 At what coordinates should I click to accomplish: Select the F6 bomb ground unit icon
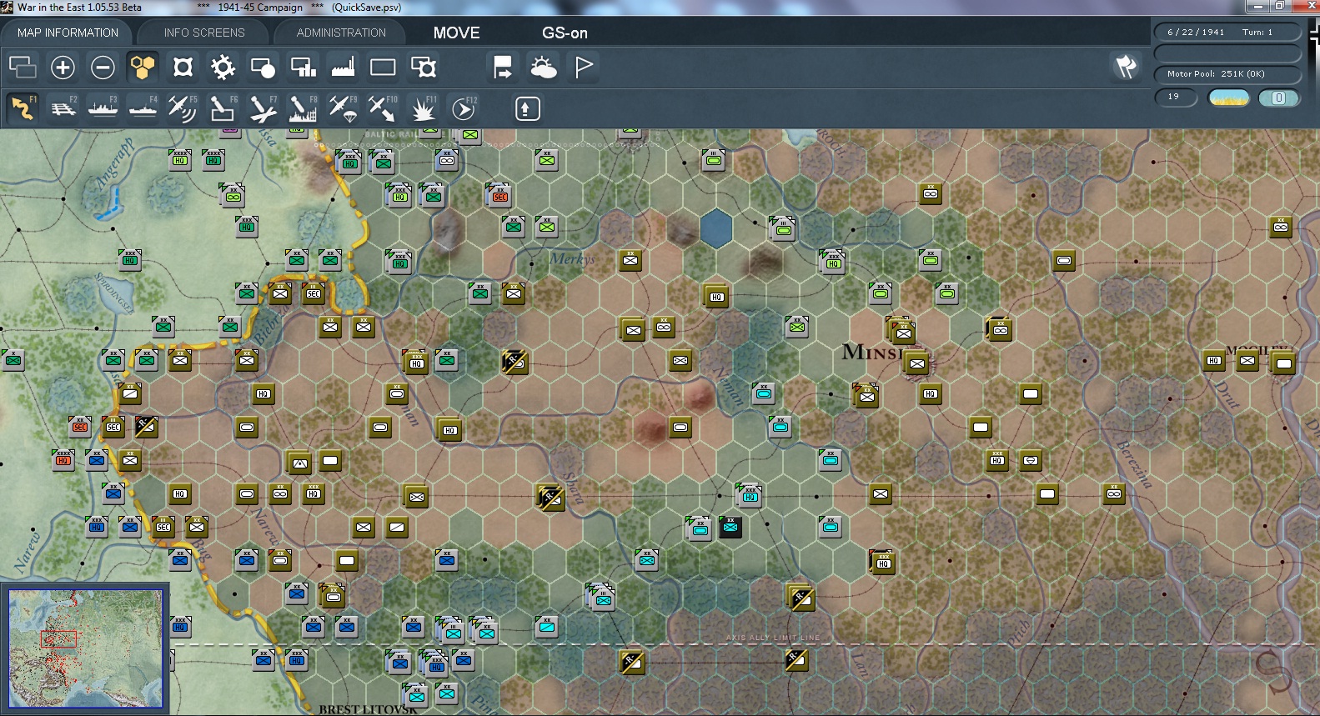pyautogui.click(x=223, y=108)
